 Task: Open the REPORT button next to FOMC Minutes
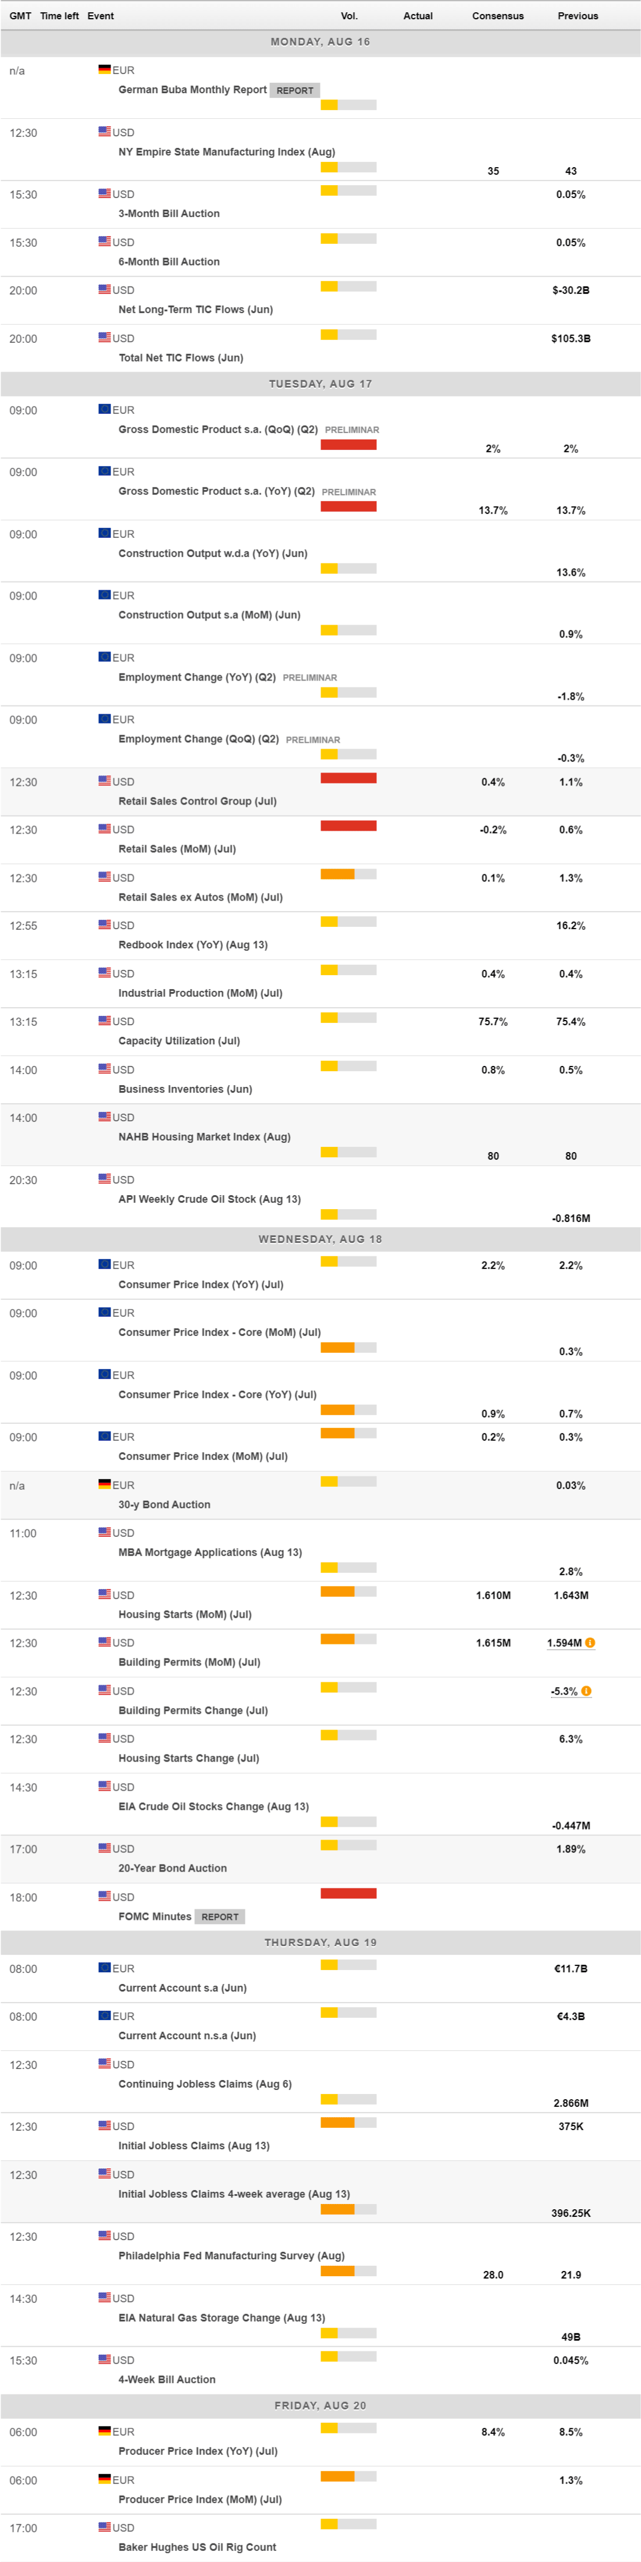pyautogui.click(x=220, y=1916)
